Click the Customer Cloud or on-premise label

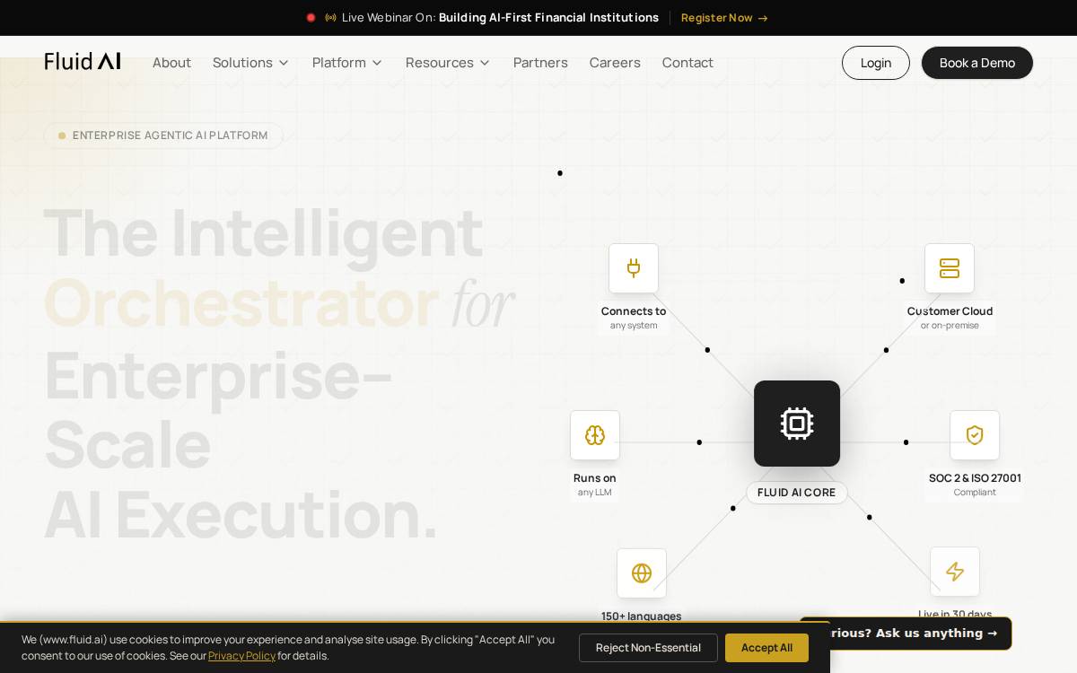[950, 318]
